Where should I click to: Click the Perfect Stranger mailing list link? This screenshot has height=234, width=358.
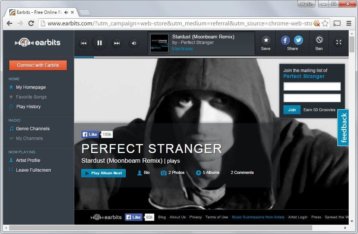coord(304,77)
